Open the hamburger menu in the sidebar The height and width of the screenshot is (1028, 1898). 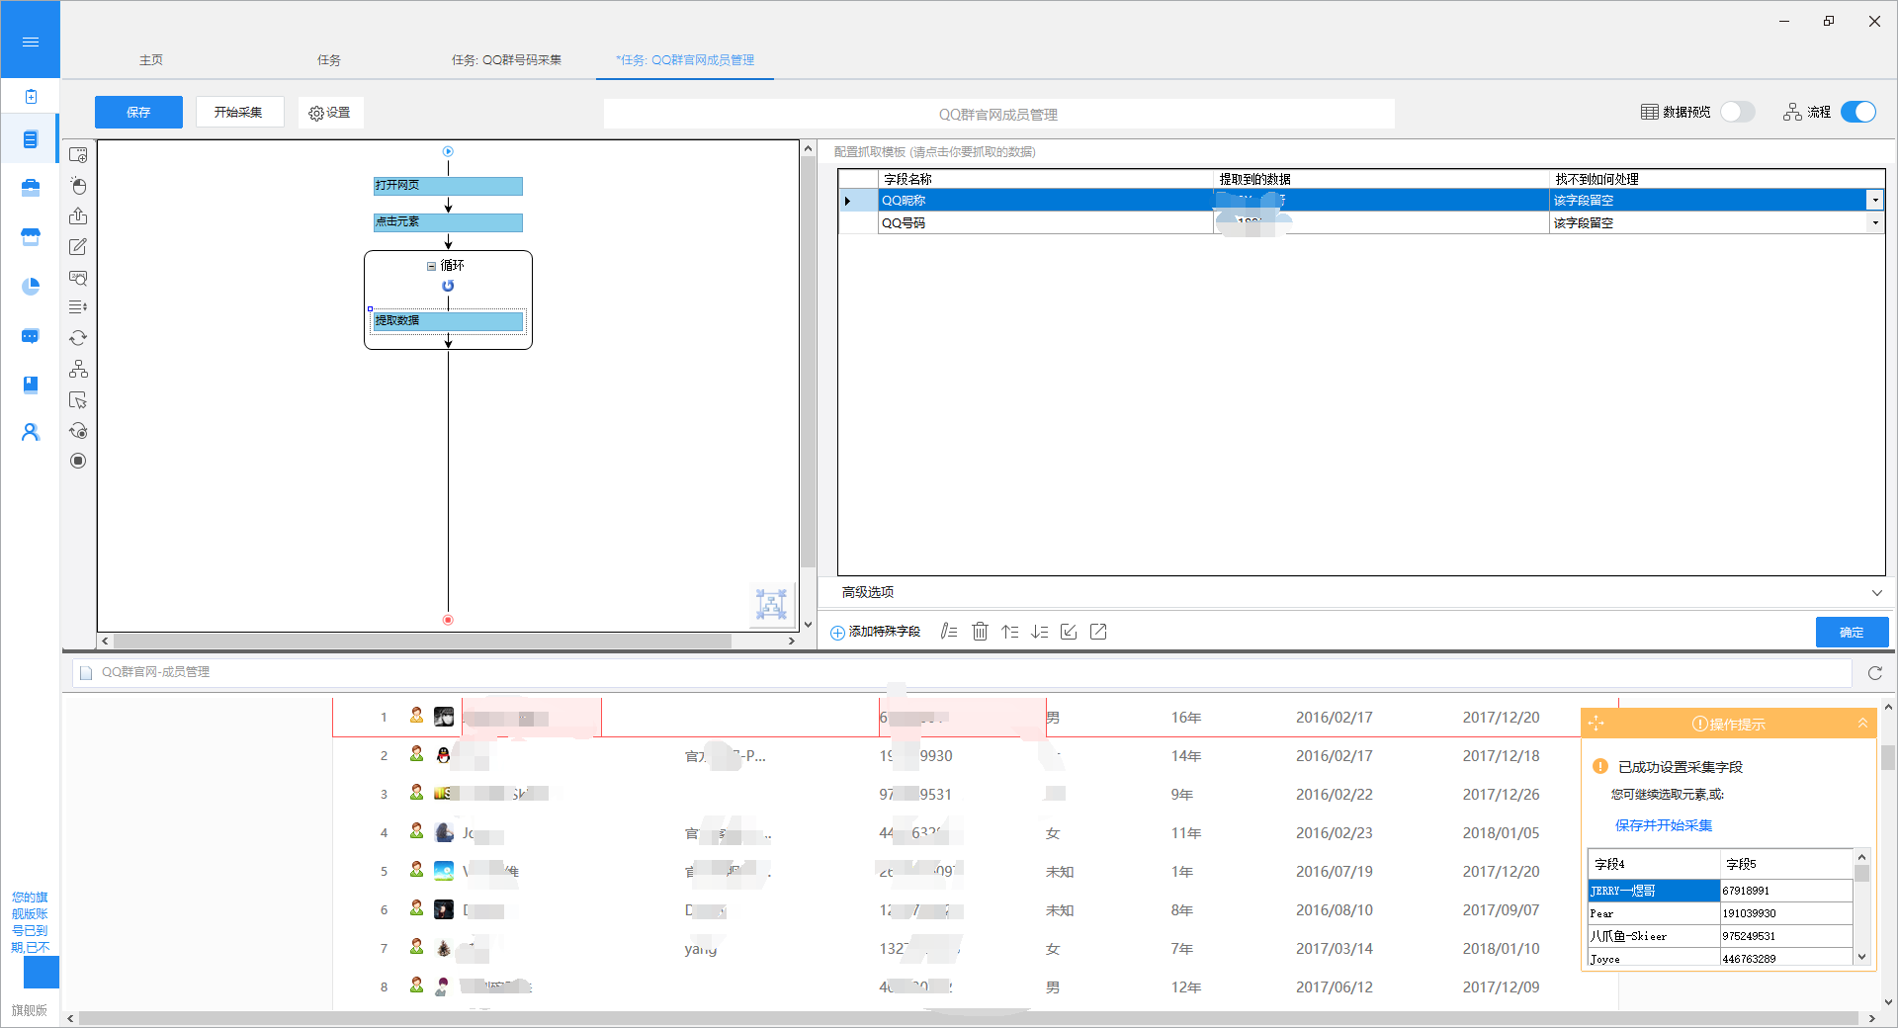click(31, 42)
